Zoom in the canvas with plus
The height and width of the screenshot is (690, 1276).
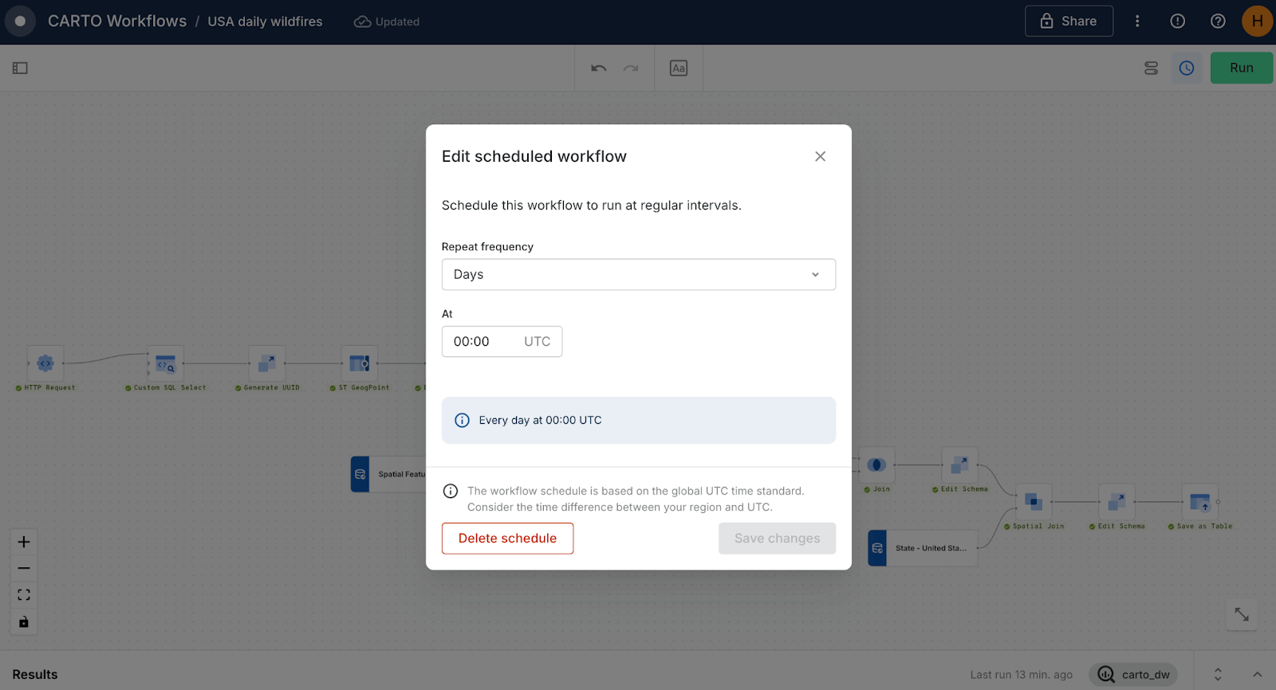point(24,542)
